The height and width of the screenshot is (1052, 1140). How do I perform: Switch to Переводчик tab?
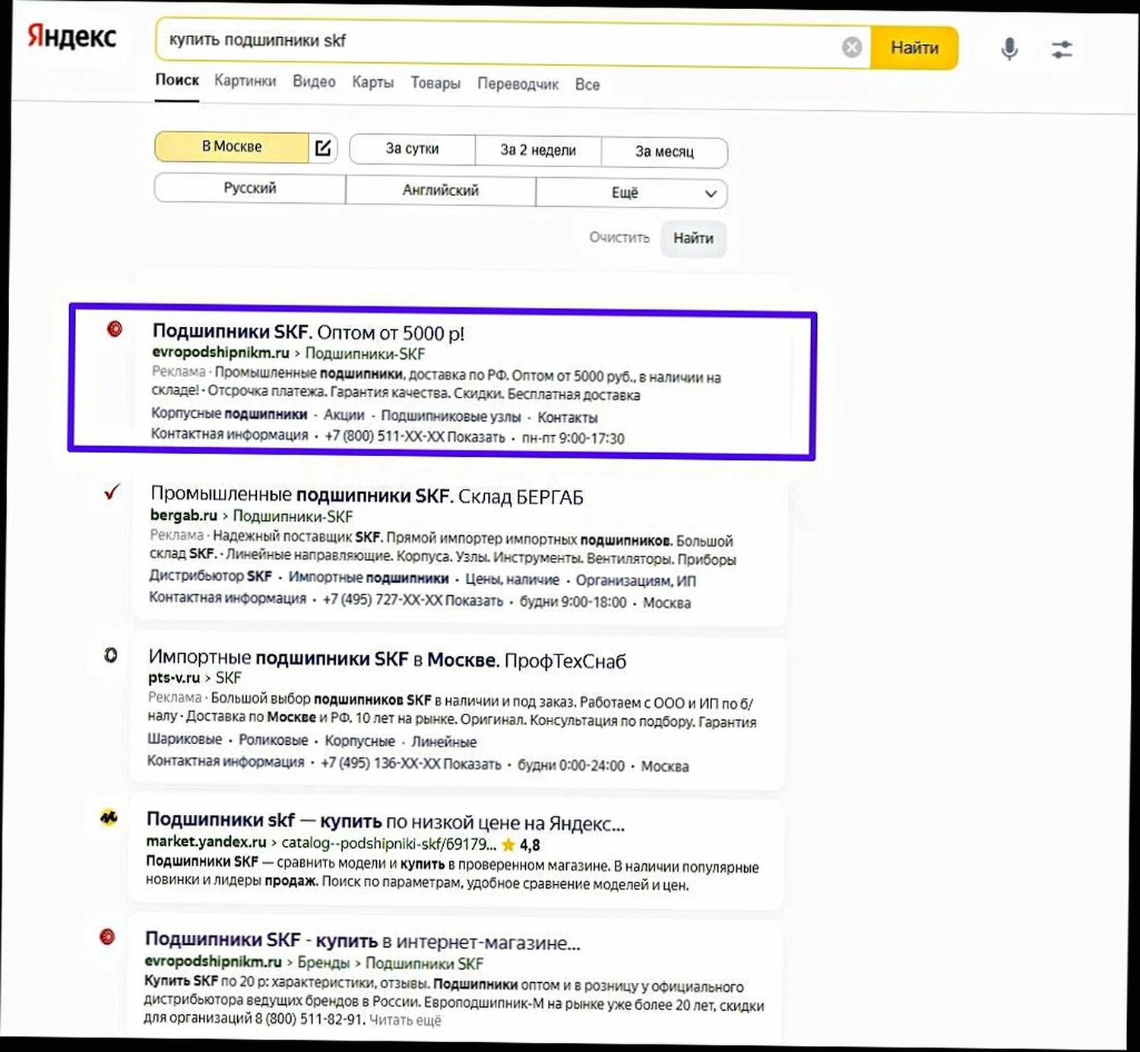click(x=518, y=84)
